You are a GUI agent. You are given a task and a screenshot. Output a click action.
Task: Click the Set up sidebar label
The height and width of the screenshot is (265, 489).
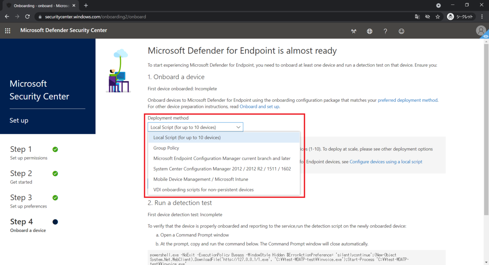(x=19, y=120)
